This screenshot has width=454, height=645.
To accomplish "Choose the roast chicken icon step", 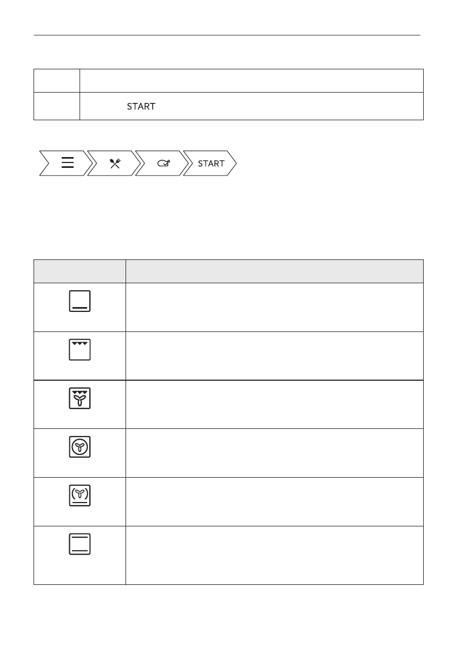I will pyautogui.click(x=163, y=164).
